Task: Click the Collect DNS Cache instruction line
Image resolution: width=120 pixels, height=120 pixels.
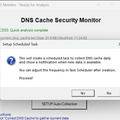Action: pos(34,118)
